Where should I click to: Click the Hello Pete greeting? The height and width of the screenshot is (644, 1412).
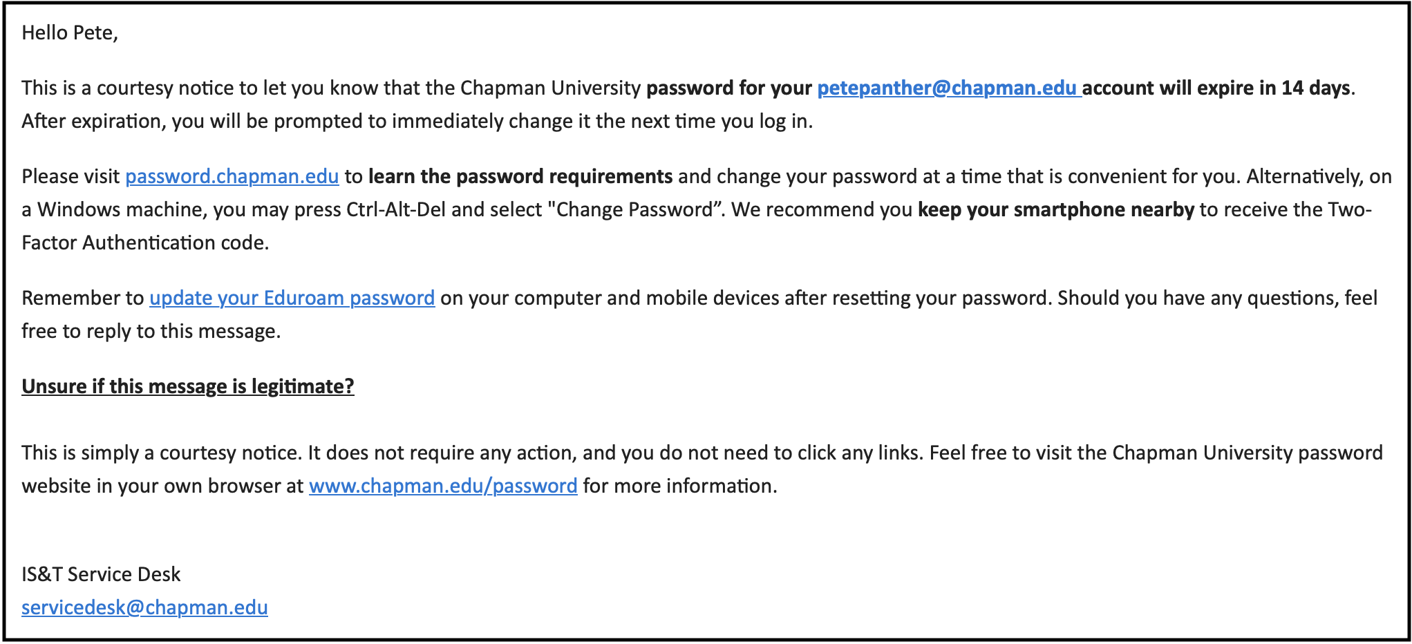point(70,33)
